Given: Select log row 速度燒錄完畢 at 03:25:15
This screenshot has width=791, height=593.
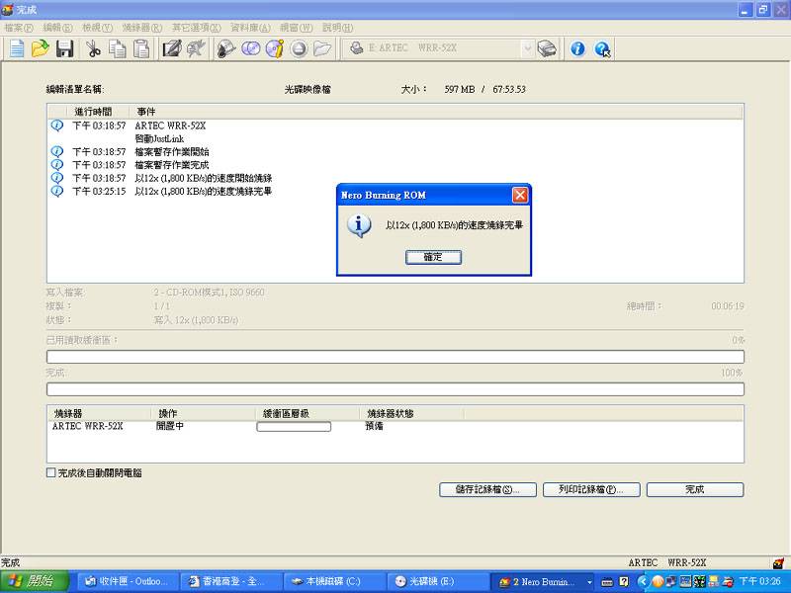Looking at the screenshot, I should point(204,191).
